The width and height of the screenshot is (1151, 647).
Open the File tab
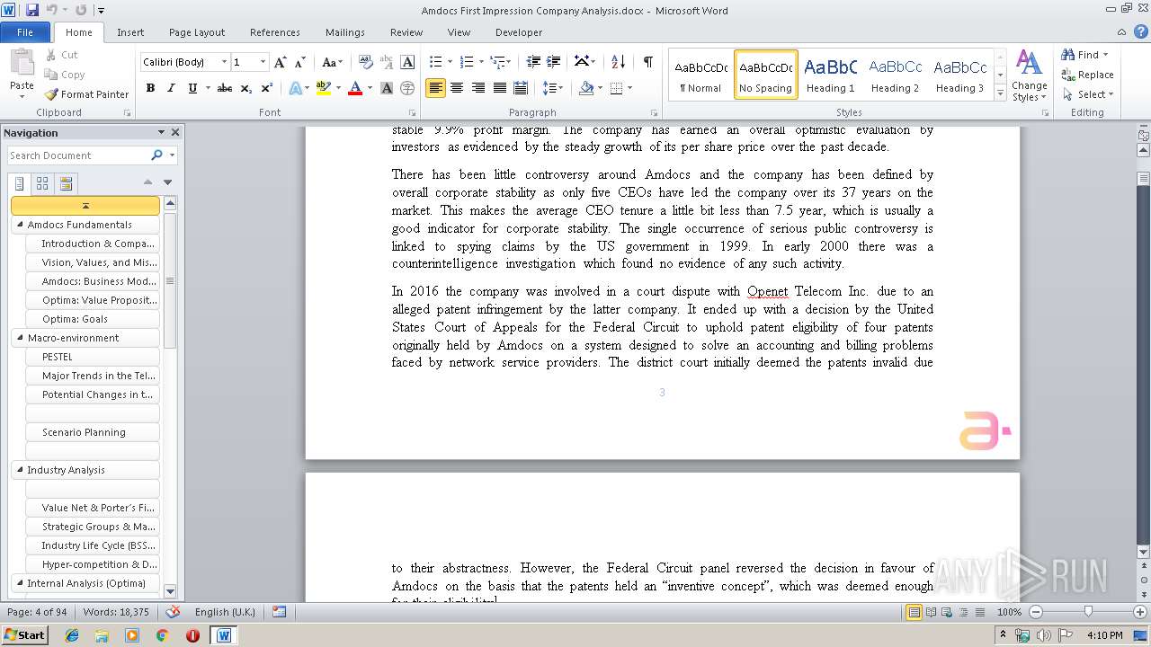point(25,32)
